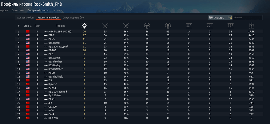Click the flag respawns column icon
The image size is (270, 124).
click(147, 26)
